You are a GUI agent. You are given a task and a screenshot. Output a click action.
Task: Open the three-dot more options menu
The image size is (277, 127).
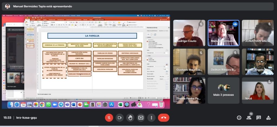(x=151, y=118)
